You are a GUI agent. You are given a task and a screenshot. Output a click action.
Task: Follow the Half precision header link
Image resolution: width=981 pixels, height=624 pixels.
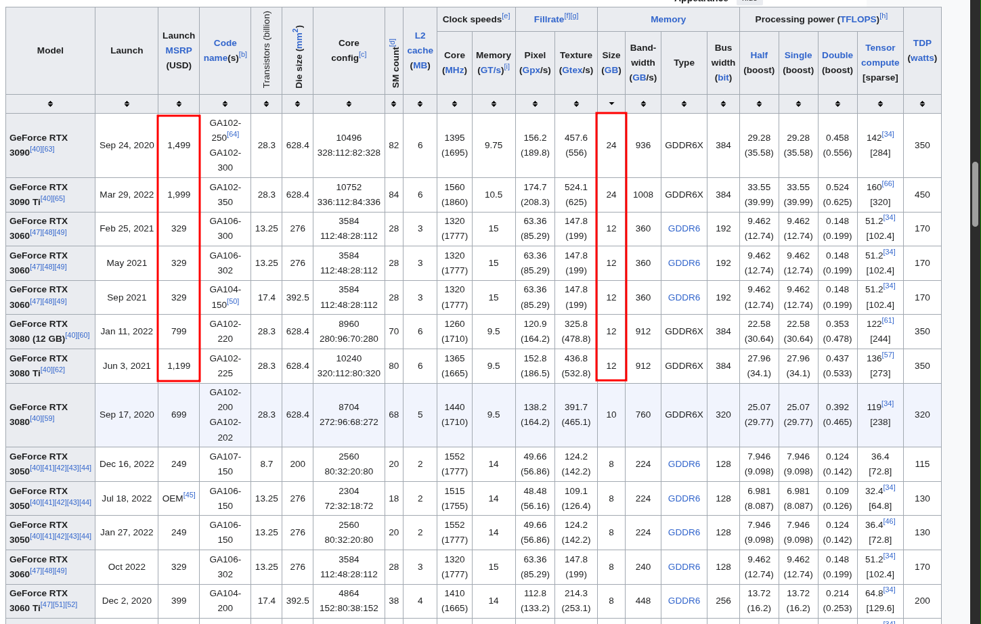(759, 55)
